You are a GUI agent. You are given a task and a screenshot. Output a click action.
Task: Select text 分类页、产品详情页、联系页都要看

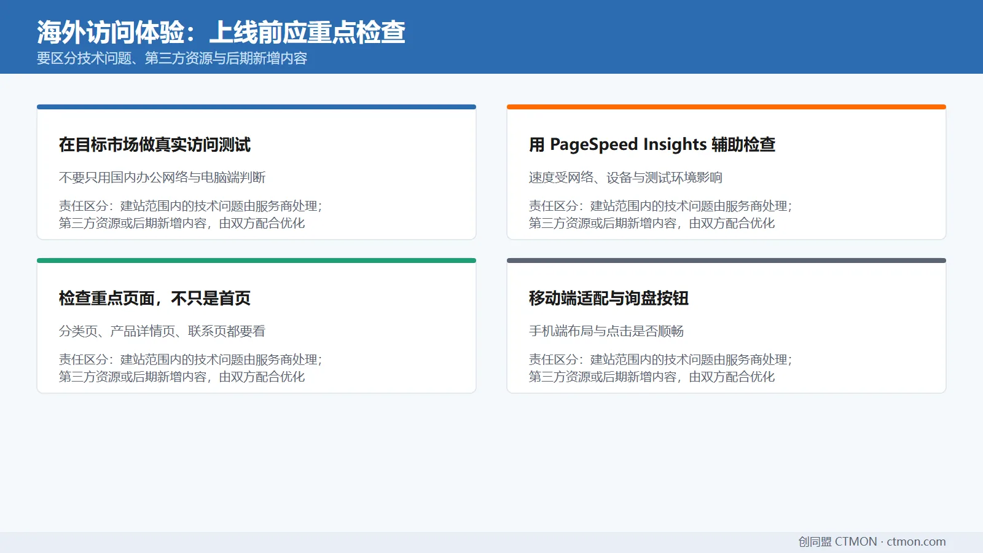pos(162,331)
